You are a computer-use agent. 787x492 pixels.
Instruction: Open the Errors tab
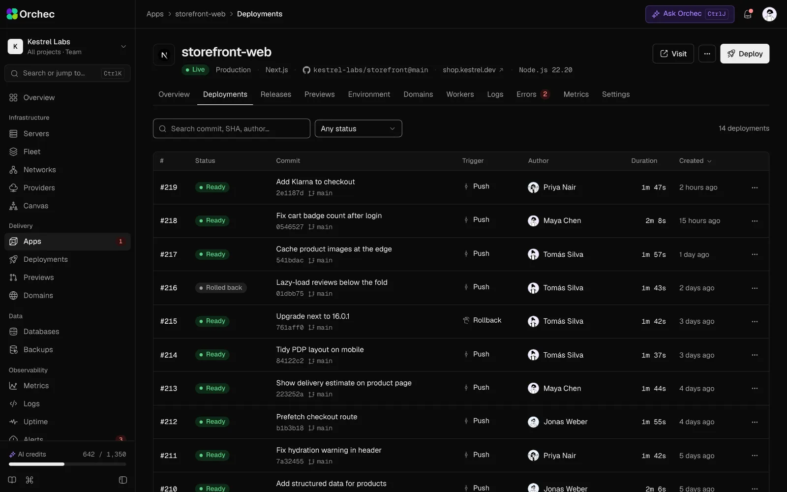click(x=533, y=94)
